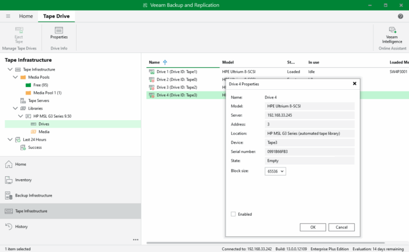The height and width of the screenshot is (252, 409).
Task: Click the Libraries node icon
Action: [23, 108]
